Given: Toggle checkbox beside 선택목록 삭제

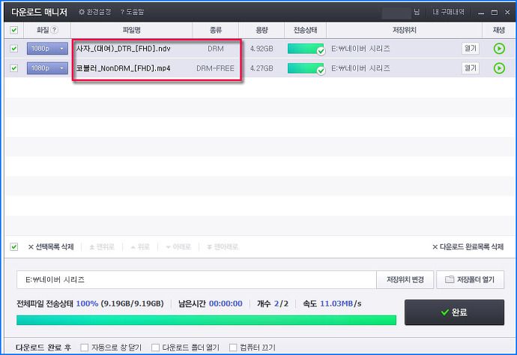Looking at the screenshot, I should pyautogui.click(x=13, y=246).
